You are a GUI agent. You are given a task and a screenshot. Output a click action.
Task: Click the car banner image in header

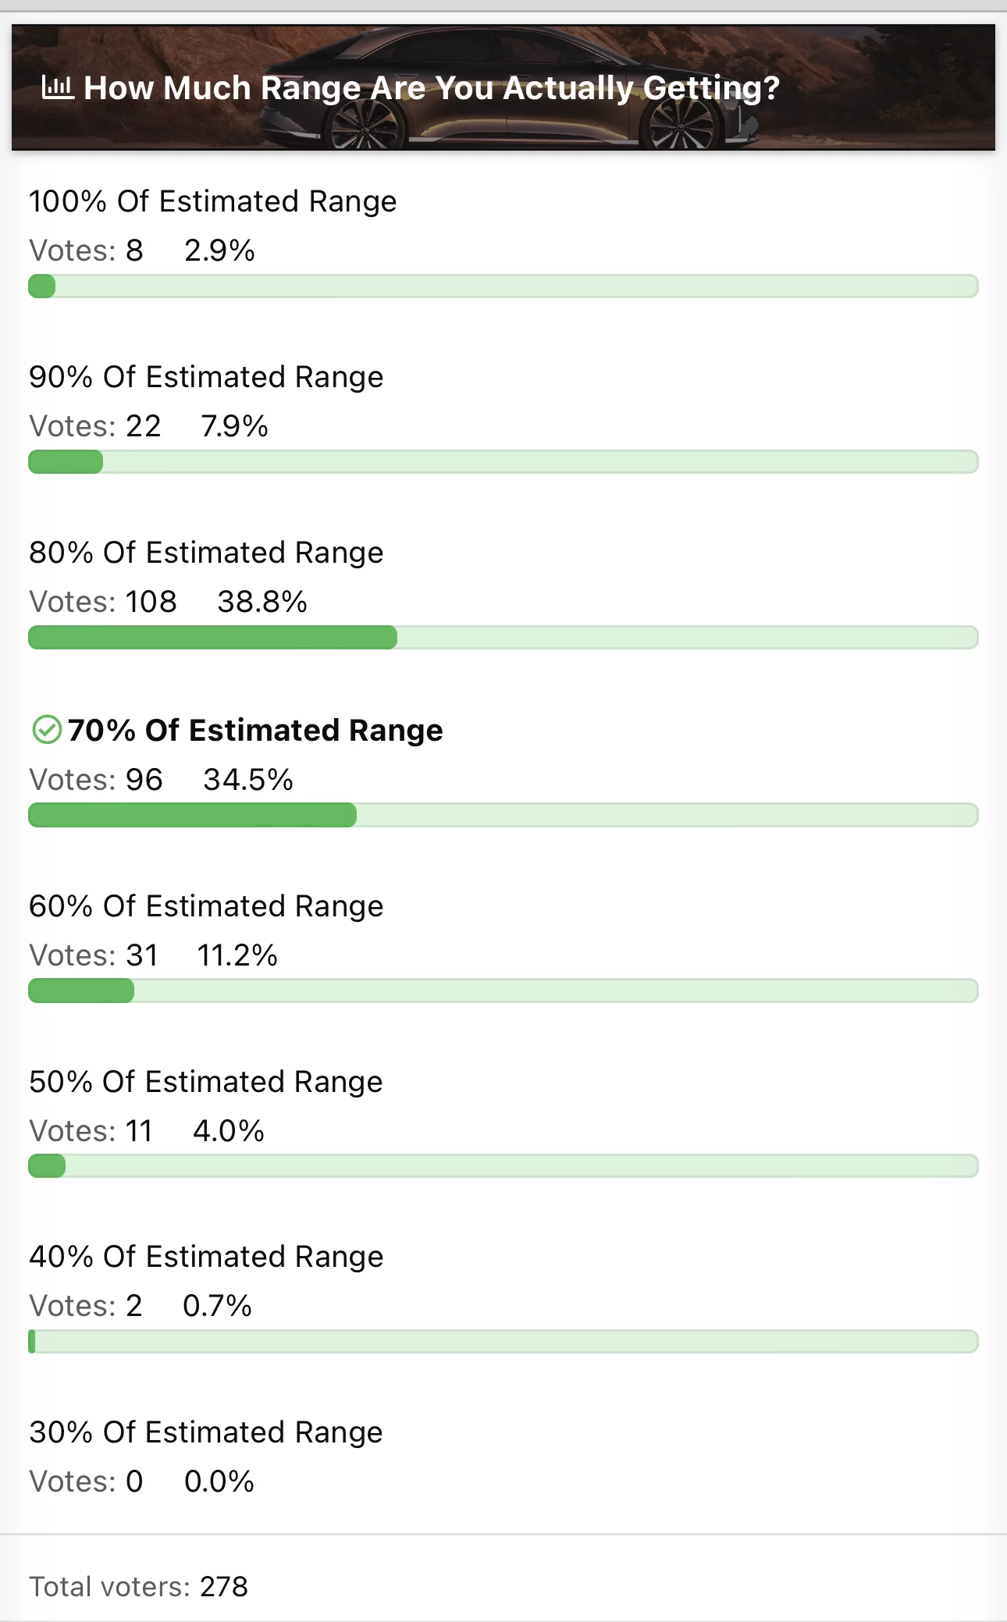[x=503, y=87]
